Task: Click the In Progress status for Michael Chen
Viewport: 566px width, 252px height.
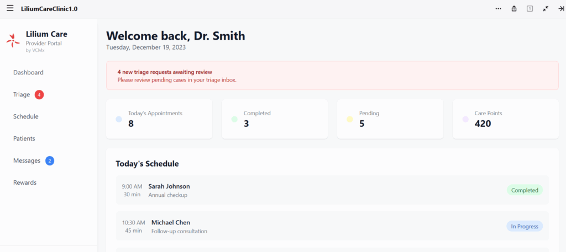Action: (525, 226)
